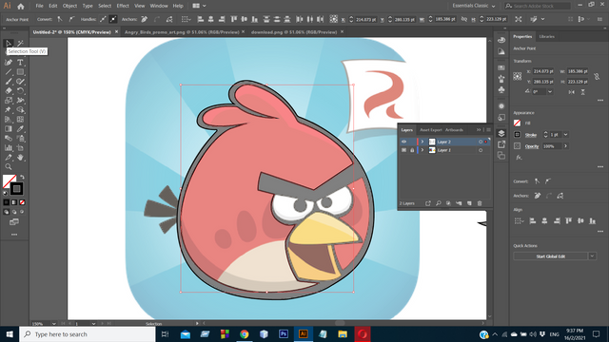609x342 pixels.
Task: Switch to Angry_Birds_promo_art.png document tab
Action: pyautogui.click(x=182, y=32)
